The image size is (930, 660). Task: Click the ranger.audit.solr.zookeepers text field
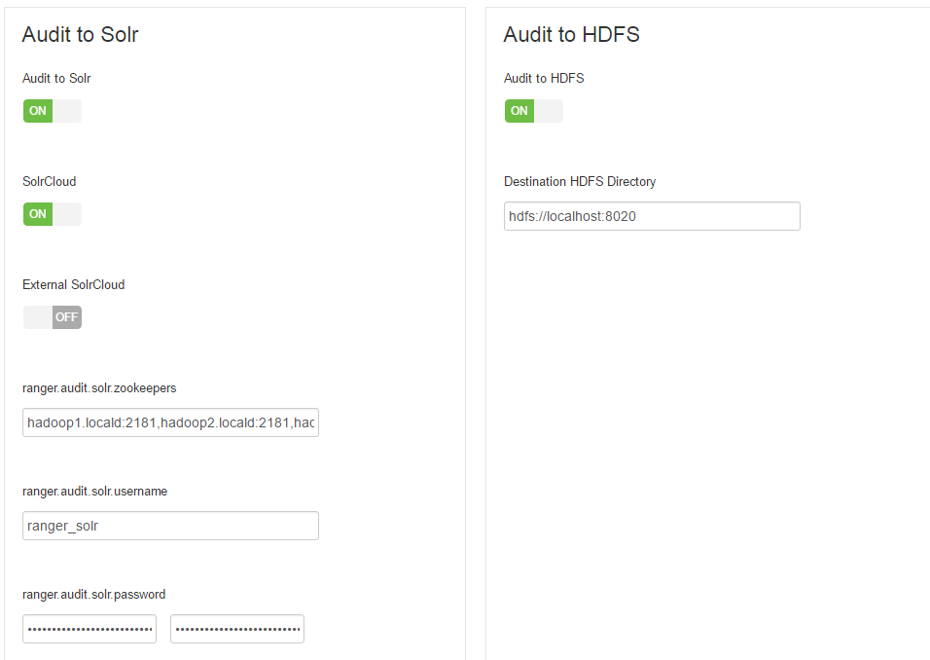click(x=170, y=422)
